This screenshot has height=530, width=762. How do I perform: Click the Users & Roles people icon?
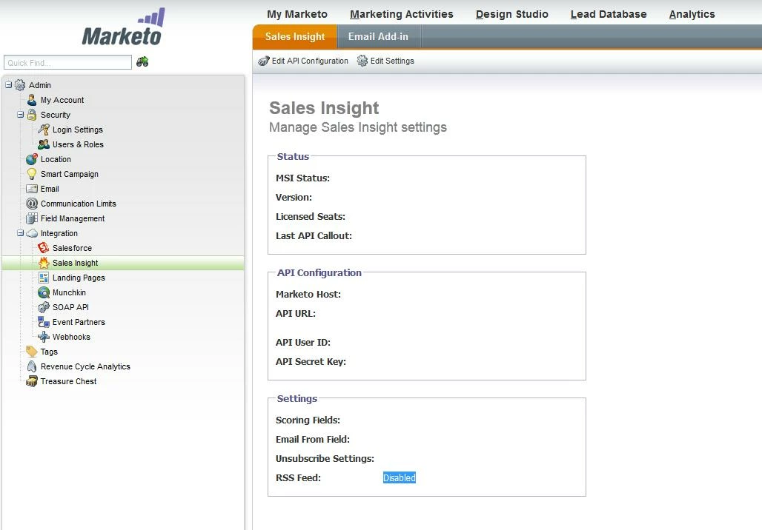point(44,144)
